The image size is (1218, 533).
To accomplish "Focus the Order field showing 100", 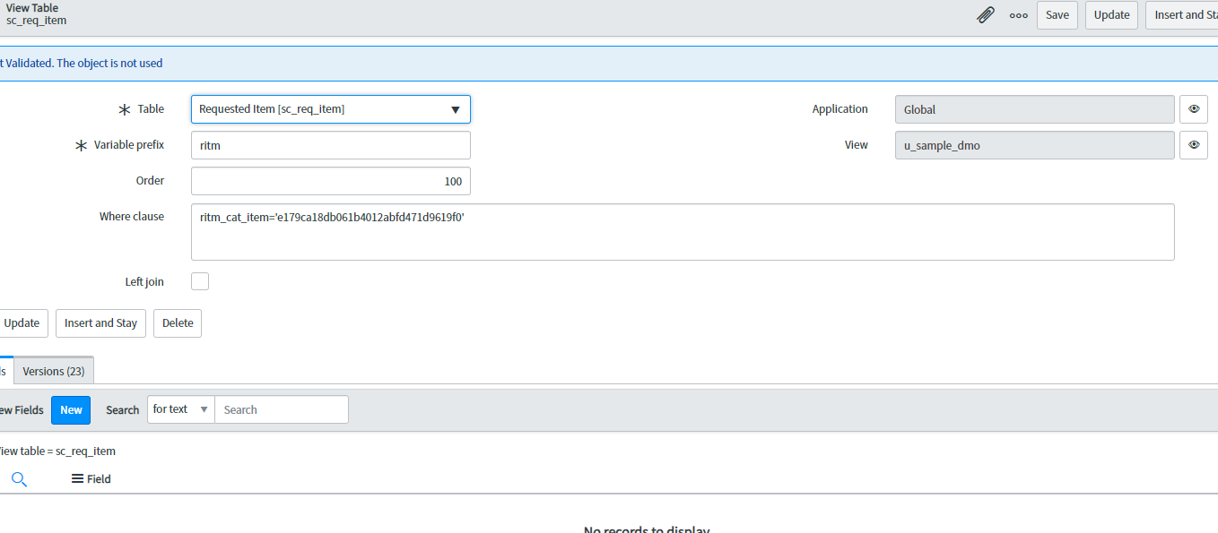I will pos(330,181).
